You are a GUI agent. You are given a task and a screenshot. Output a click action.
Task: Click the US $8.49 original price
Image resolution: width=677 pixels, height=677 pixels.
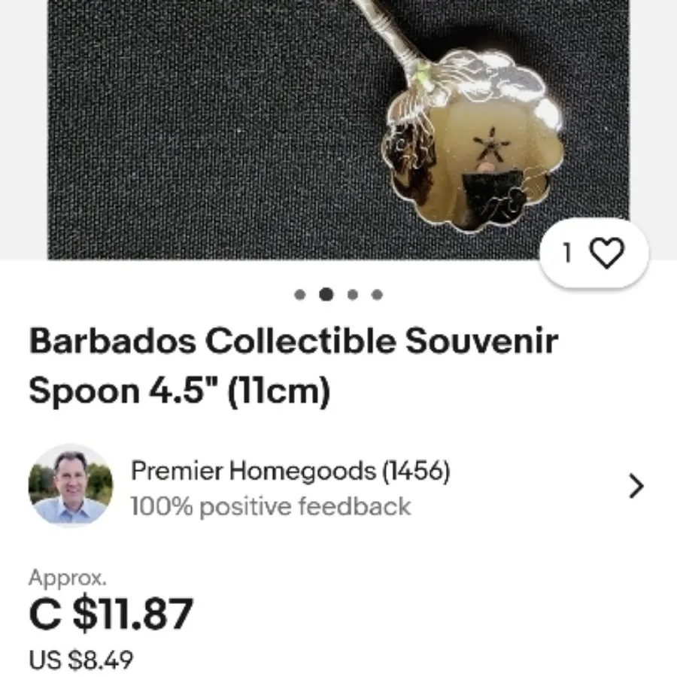[x=80, y=660]
